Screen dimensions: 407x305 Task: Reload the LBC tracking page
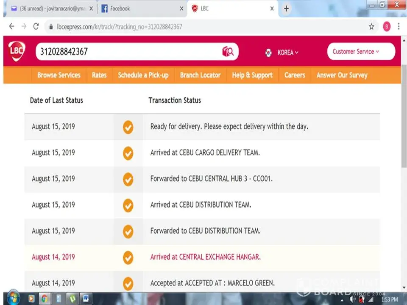coord(36,26)
